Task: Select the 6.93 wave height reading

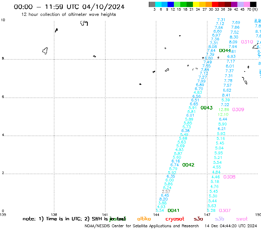Action: click(x=231, y=56)
